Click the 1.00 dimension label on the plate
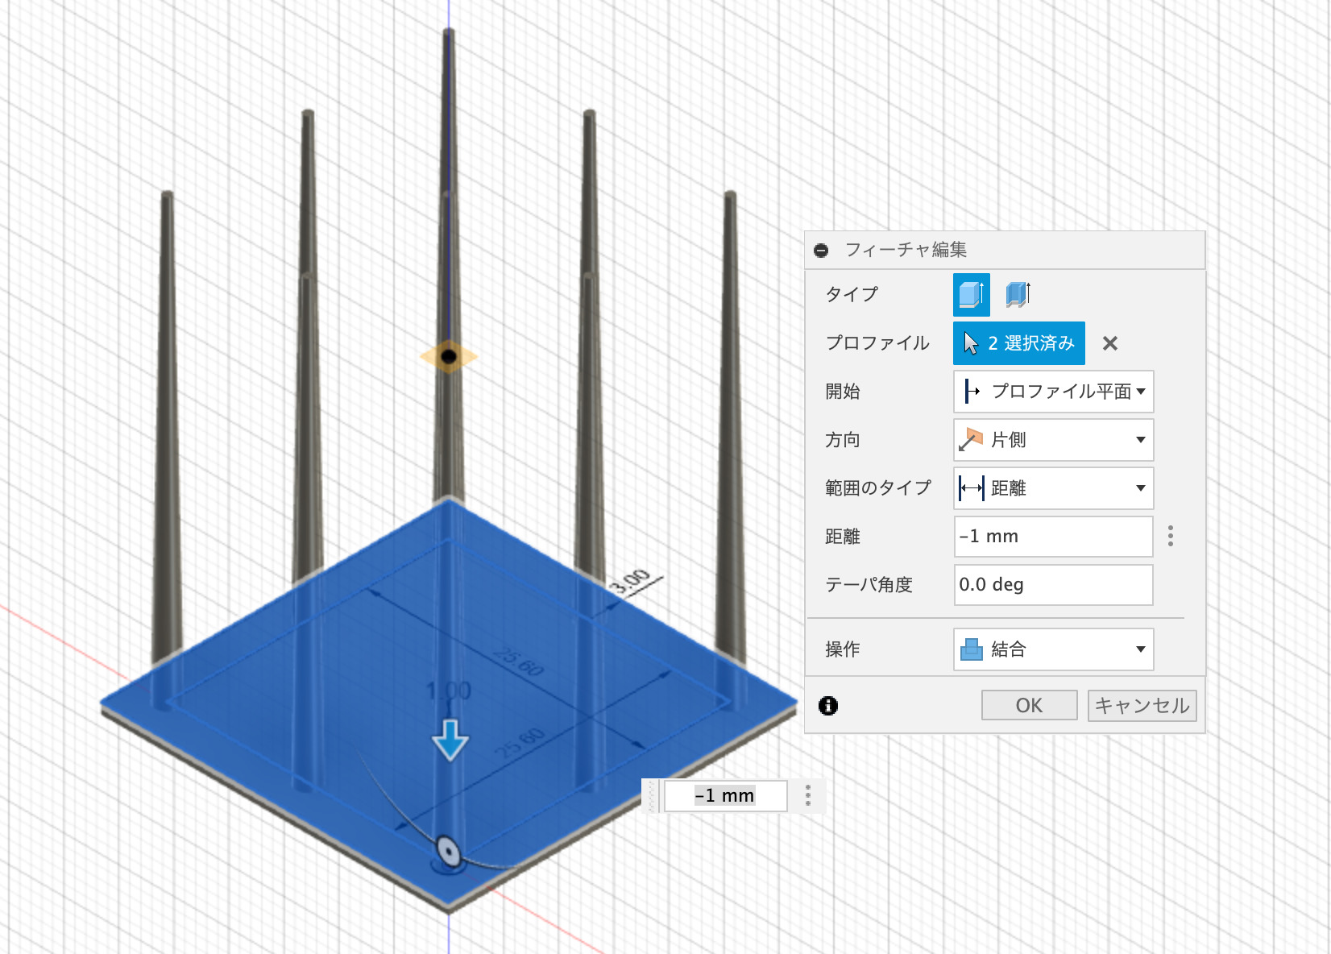Screen dimensions: 1331x954 coord(449,691)
